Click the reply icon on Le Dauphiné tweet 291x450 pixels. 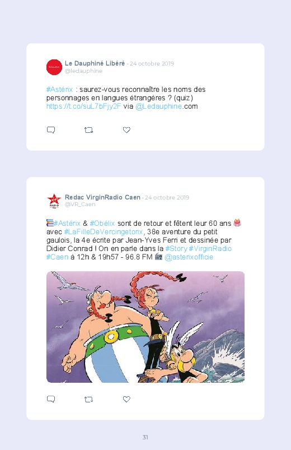(51, 130)
